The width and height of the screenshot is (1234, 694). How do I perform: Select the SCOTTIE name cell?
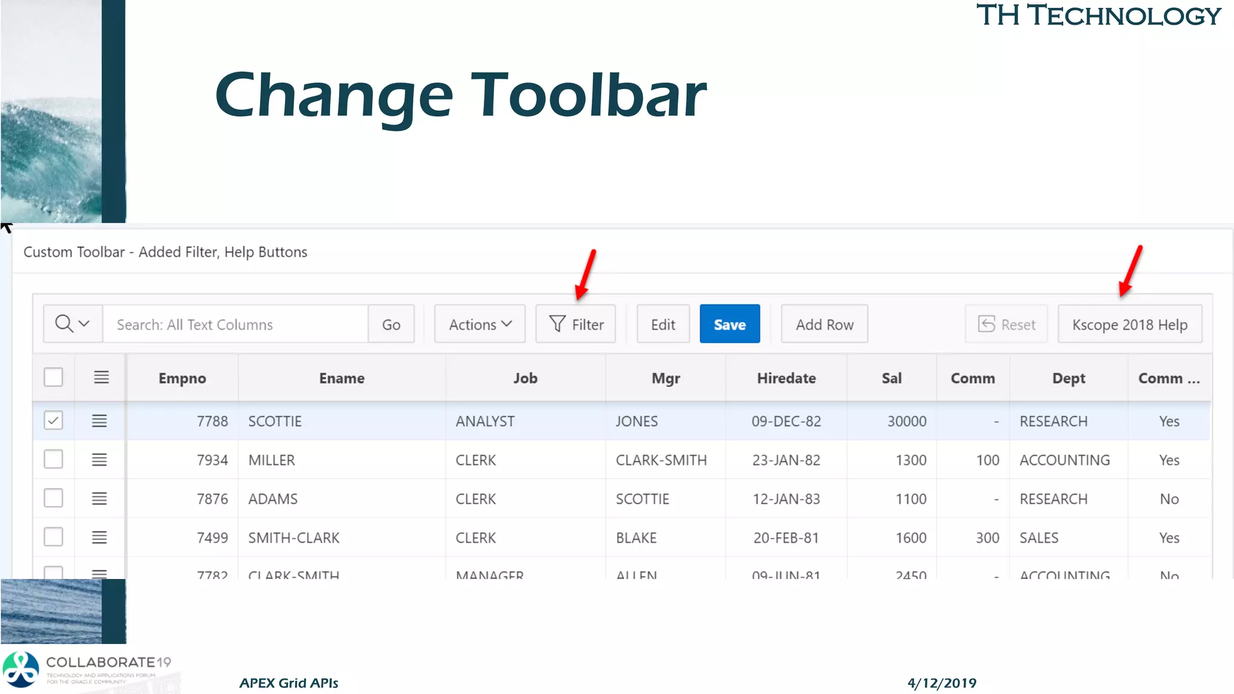pos(342,421)
